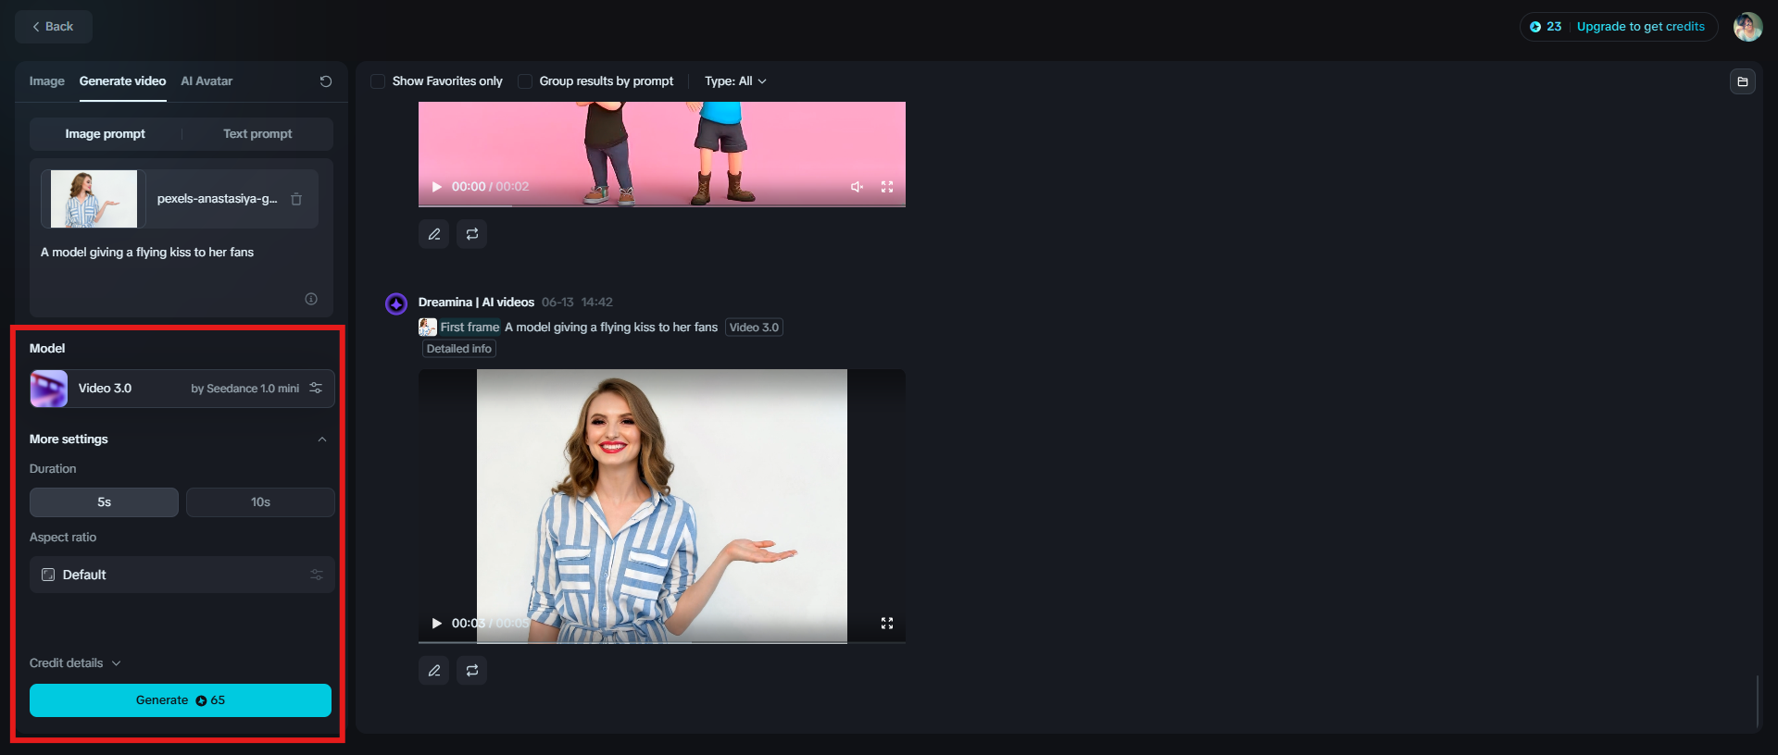This screenshot has width=1778, height=755.
Task: Click regenerate icon under cartoon video
Action: (472, 234)
